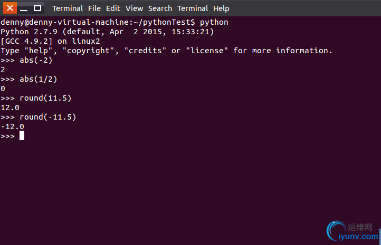Close the terminal window

pyautogui.click(x=10, y=8)
